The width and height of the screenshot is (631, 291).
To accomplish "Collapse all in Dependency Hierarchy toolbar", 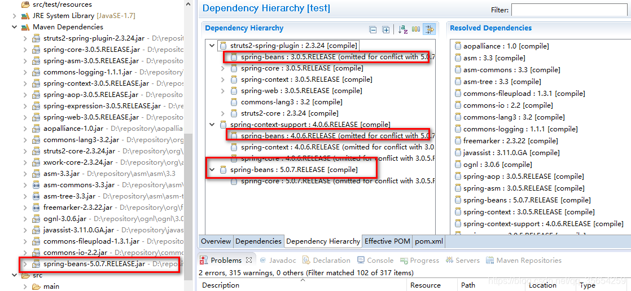I will coord(373,29).
